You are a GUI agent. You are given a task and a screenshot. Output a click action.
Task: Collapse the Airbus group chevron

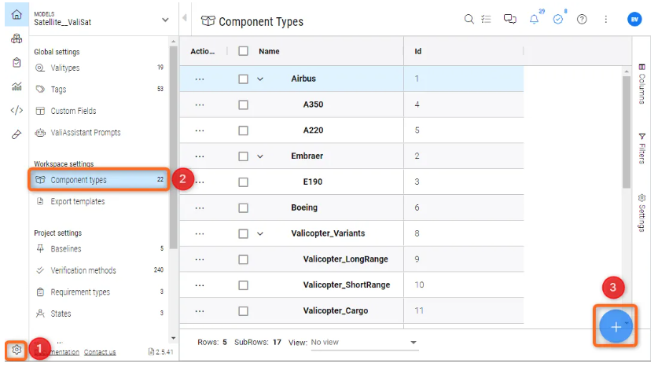(260, 79)
